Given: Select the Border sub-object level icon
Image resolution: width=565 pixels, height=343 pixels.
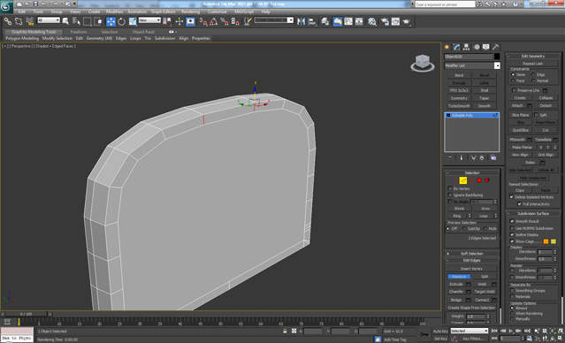Looking at the screenshot, I should (x=471, y=180).
